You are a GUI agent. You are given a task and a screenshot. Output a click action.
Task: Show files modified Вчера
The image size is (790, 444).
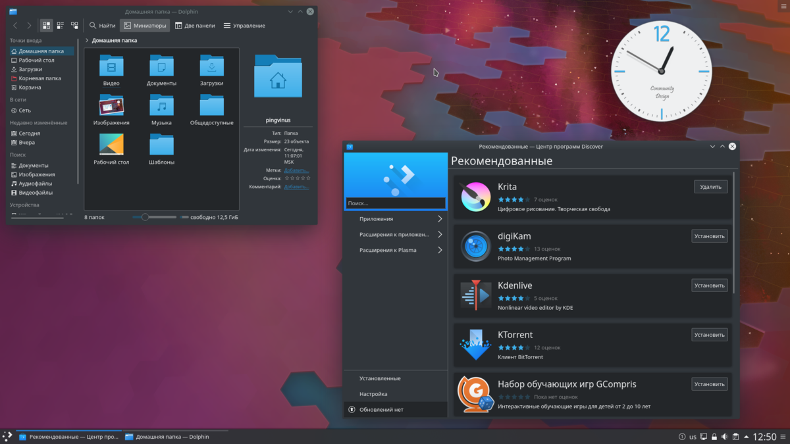point(41,142)
